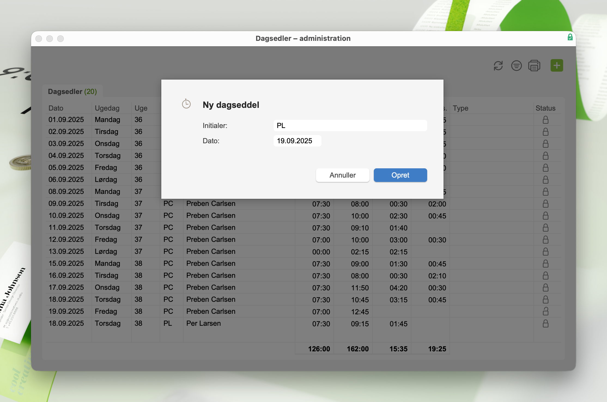Viewport: 607px width, 402px height.
Task: Click the Dato column header
Action: click(x=56, y=108)
